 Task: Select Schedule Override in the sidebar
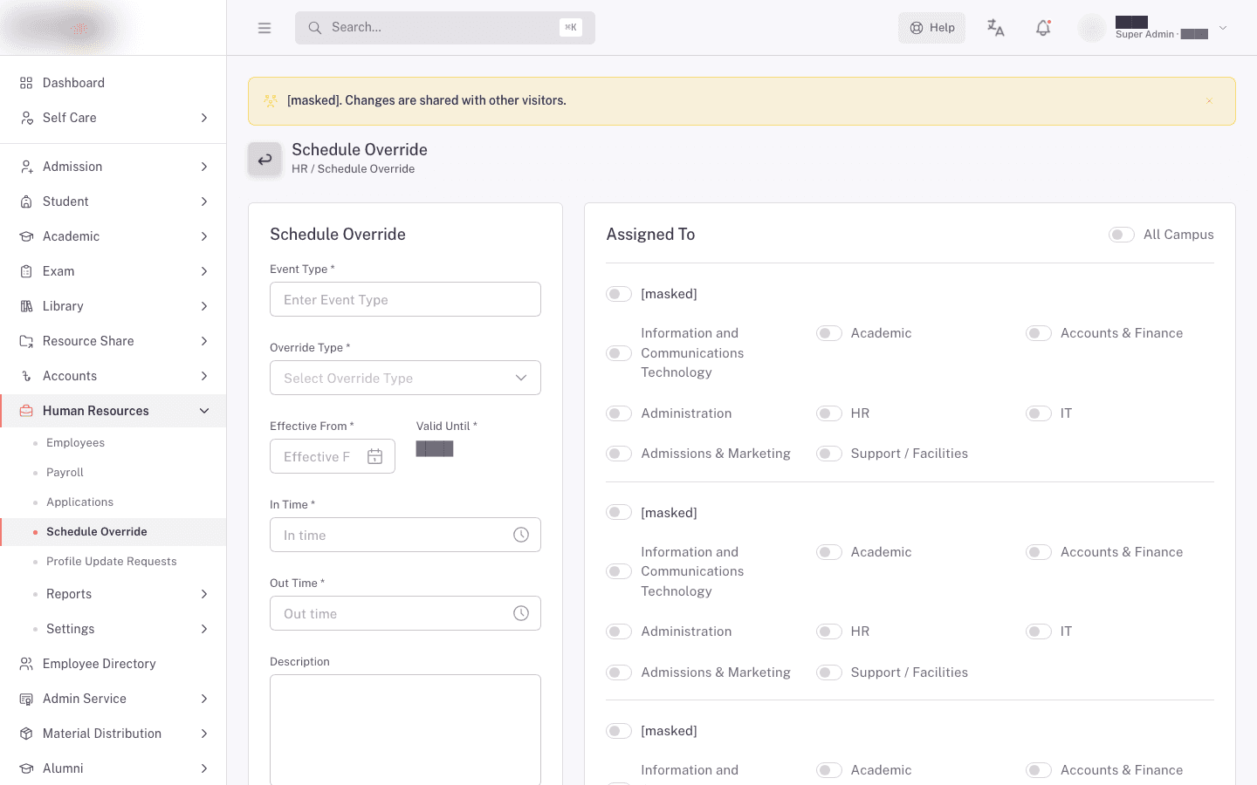pos(113,532)
